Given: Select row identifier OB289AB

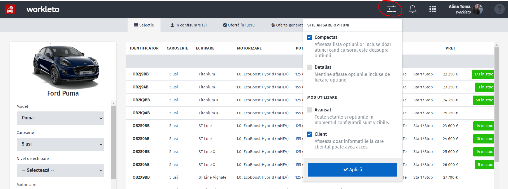Looking at the screenshot, I should point(141,165).
